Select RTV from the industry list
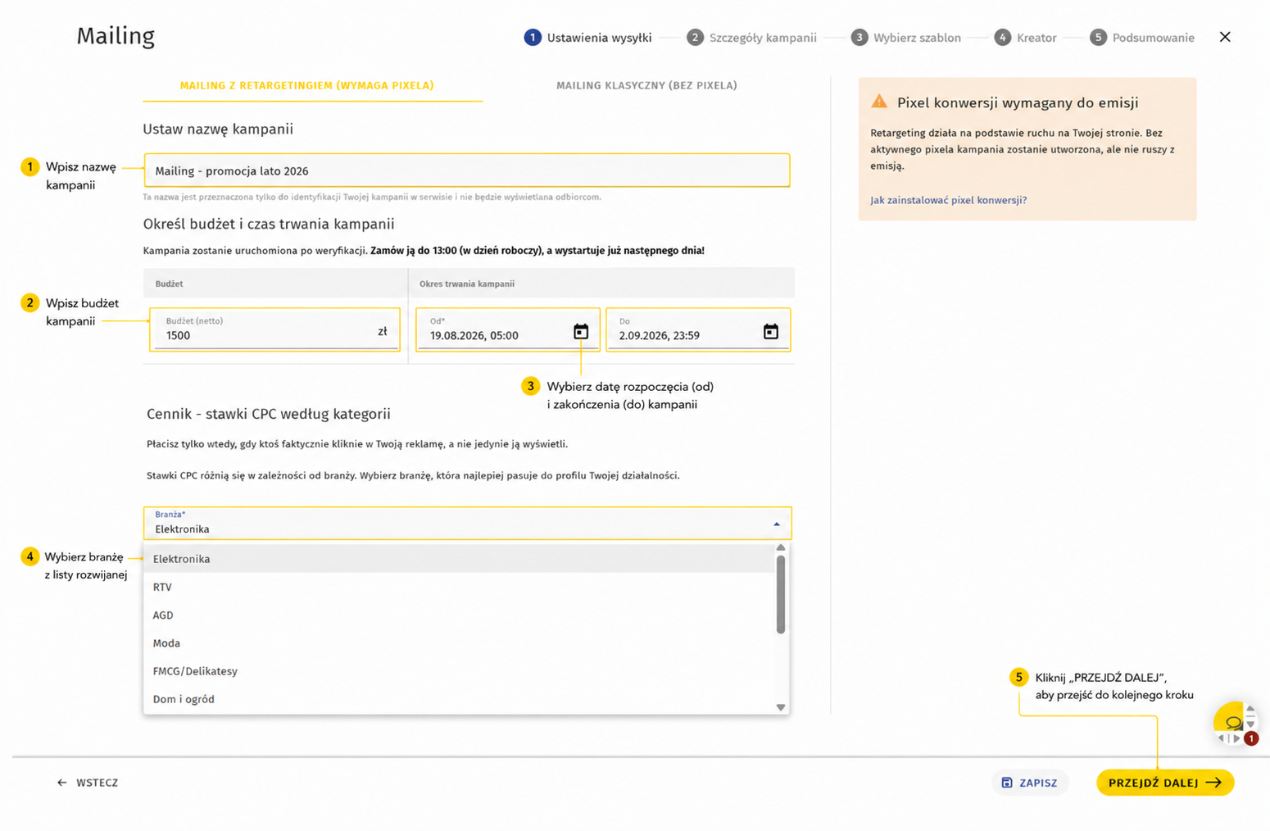This screenshot has width=1270, height=831. pyautogui.click(x=459, y=587)
